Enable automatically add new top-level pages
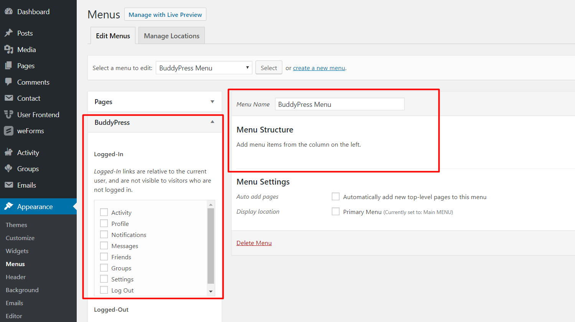Viewport: 575px width, 322px height. click(336, 197)
